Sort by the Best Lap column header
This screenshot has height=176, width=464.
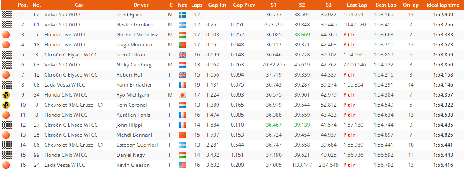click(x=386, y=5)
